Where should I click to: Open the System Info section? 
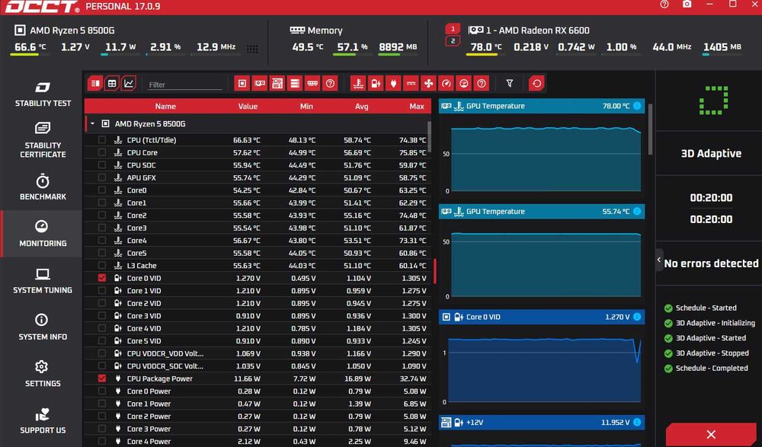pyautogui.click(x=43, y=327)
